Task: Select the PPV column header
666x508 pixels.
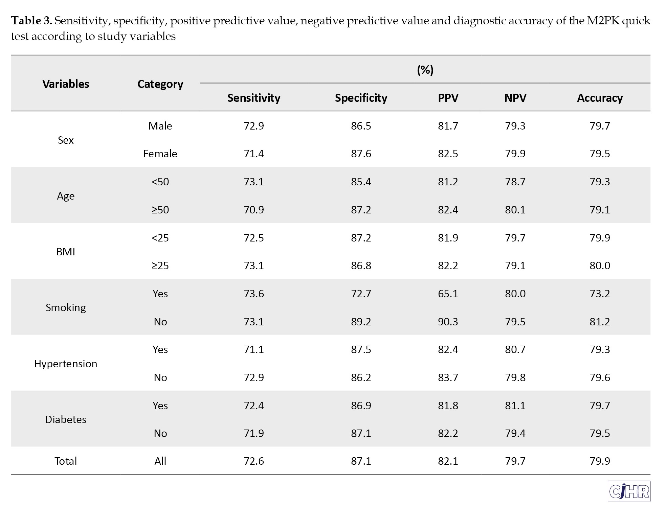Action: click(448, 98)
